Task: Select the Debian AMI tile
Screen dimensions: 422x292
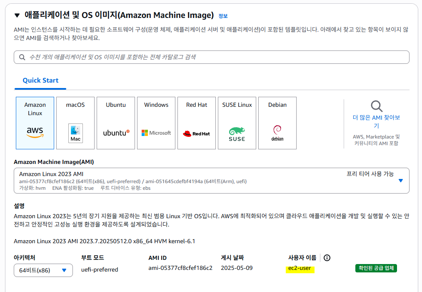Action: (x=277, y=123)
